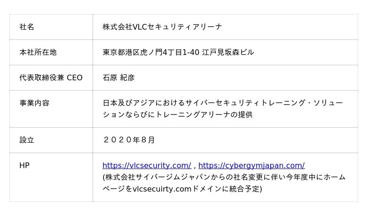
Task: Click the phrase 社名変更に伴い in note
Action: [x=258, y=177]
